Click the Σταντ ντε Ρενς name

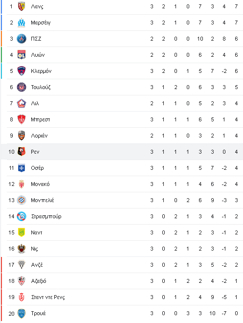[x=48, y=297]
